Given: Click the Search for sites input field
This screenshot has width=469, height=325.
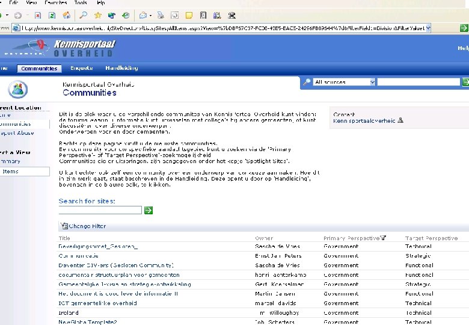Looking at the screenshot, I should tap(100, 210).
